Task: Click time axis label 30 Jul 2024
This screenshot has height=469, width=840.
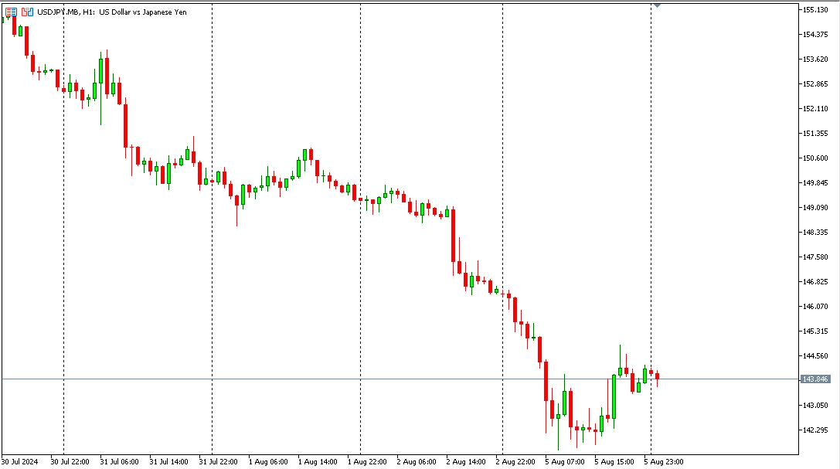Action: (x=20, y=461)
